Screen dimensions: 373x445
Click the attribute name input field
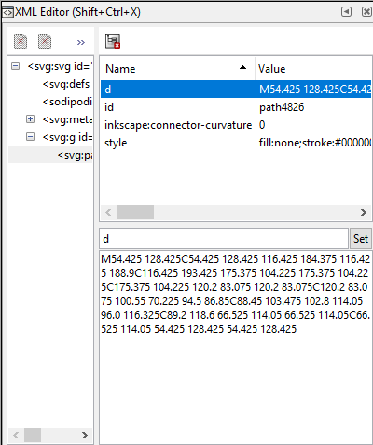[x=224, y=239]
